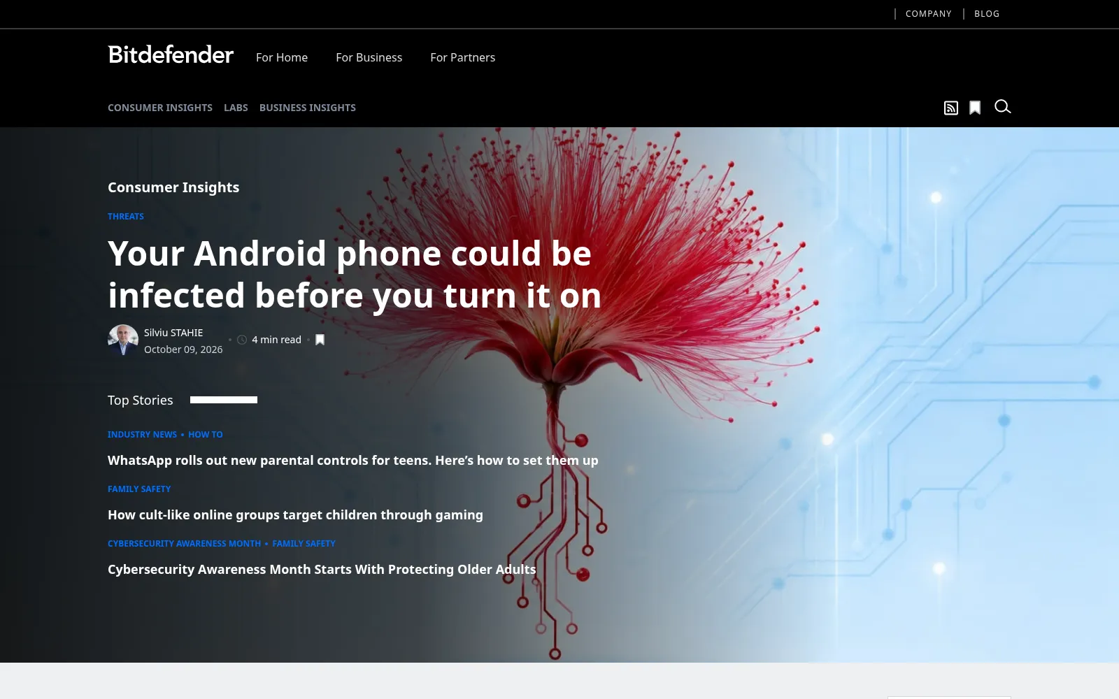Open the Blog link in top bar
This screenshot has width=1119, height=699.
(x=987, y=14)
